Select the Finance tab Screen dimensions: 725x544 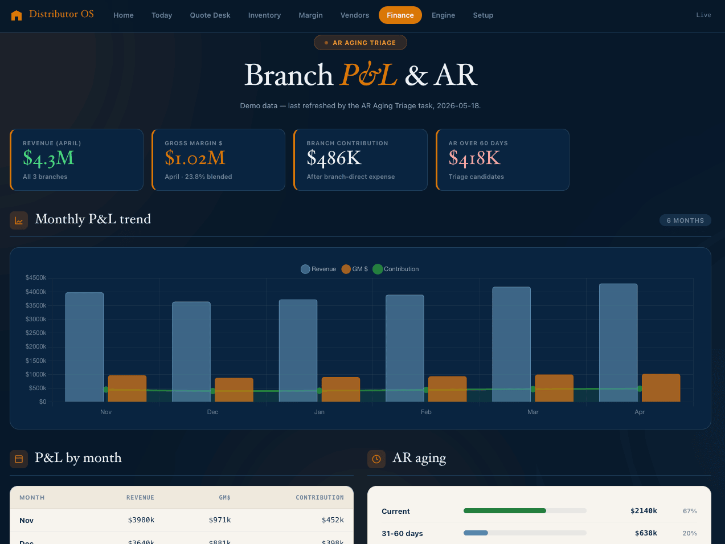click(x=400, y=15)
